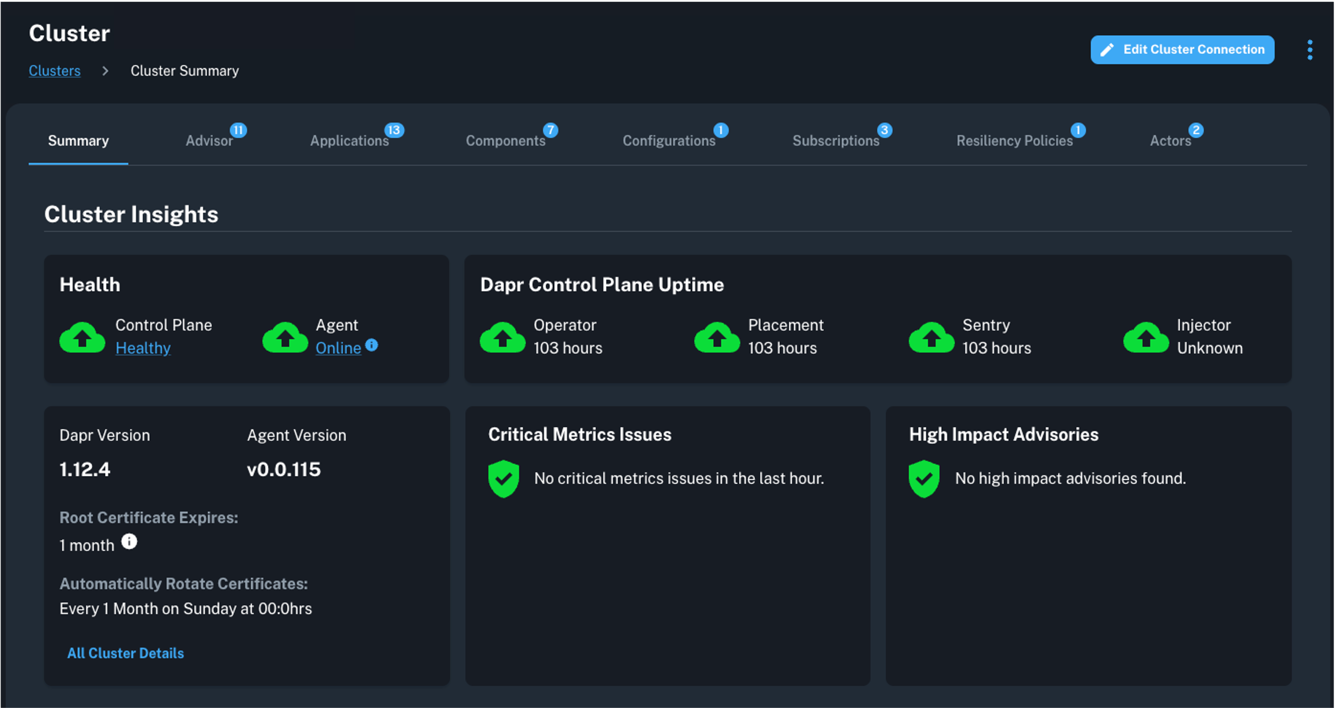Click the Critical Metrics Issues shield icon
The image size is (1335, 708).
pyautogui.click(x=503, y=478)
